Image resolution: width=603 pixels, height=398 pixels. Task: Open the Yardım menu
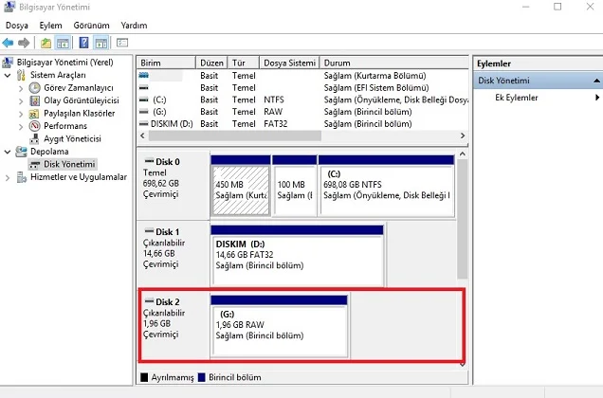pyautogui.click(x=134, y=26)
